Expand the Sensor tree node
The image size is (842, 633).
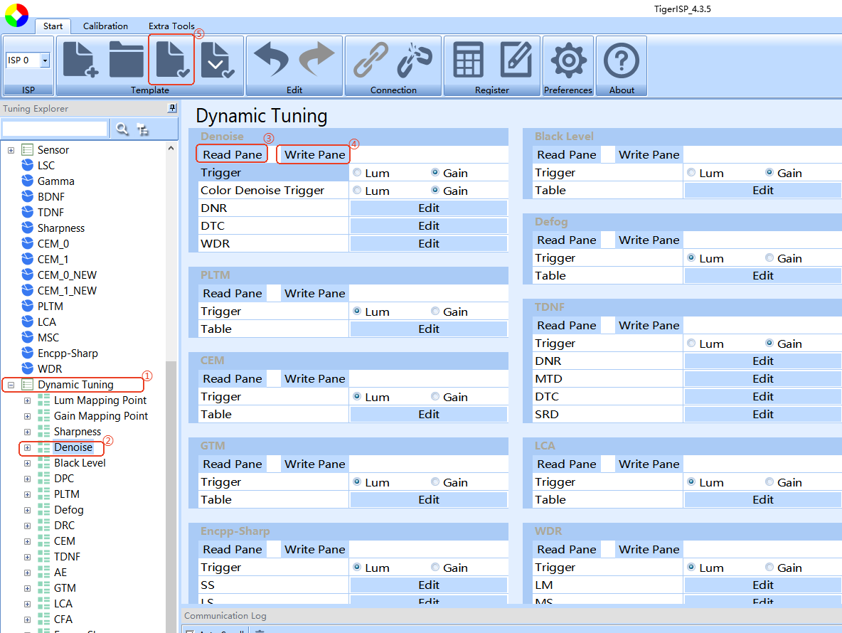(x=11, y=150)
